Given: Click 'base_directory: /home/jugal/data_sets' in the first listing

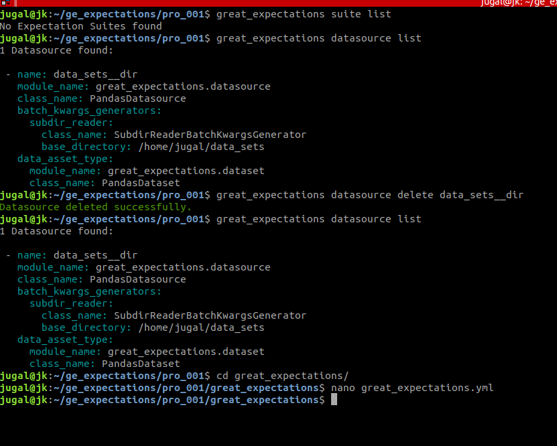Looking at the screenshot, I should (153, 147).
